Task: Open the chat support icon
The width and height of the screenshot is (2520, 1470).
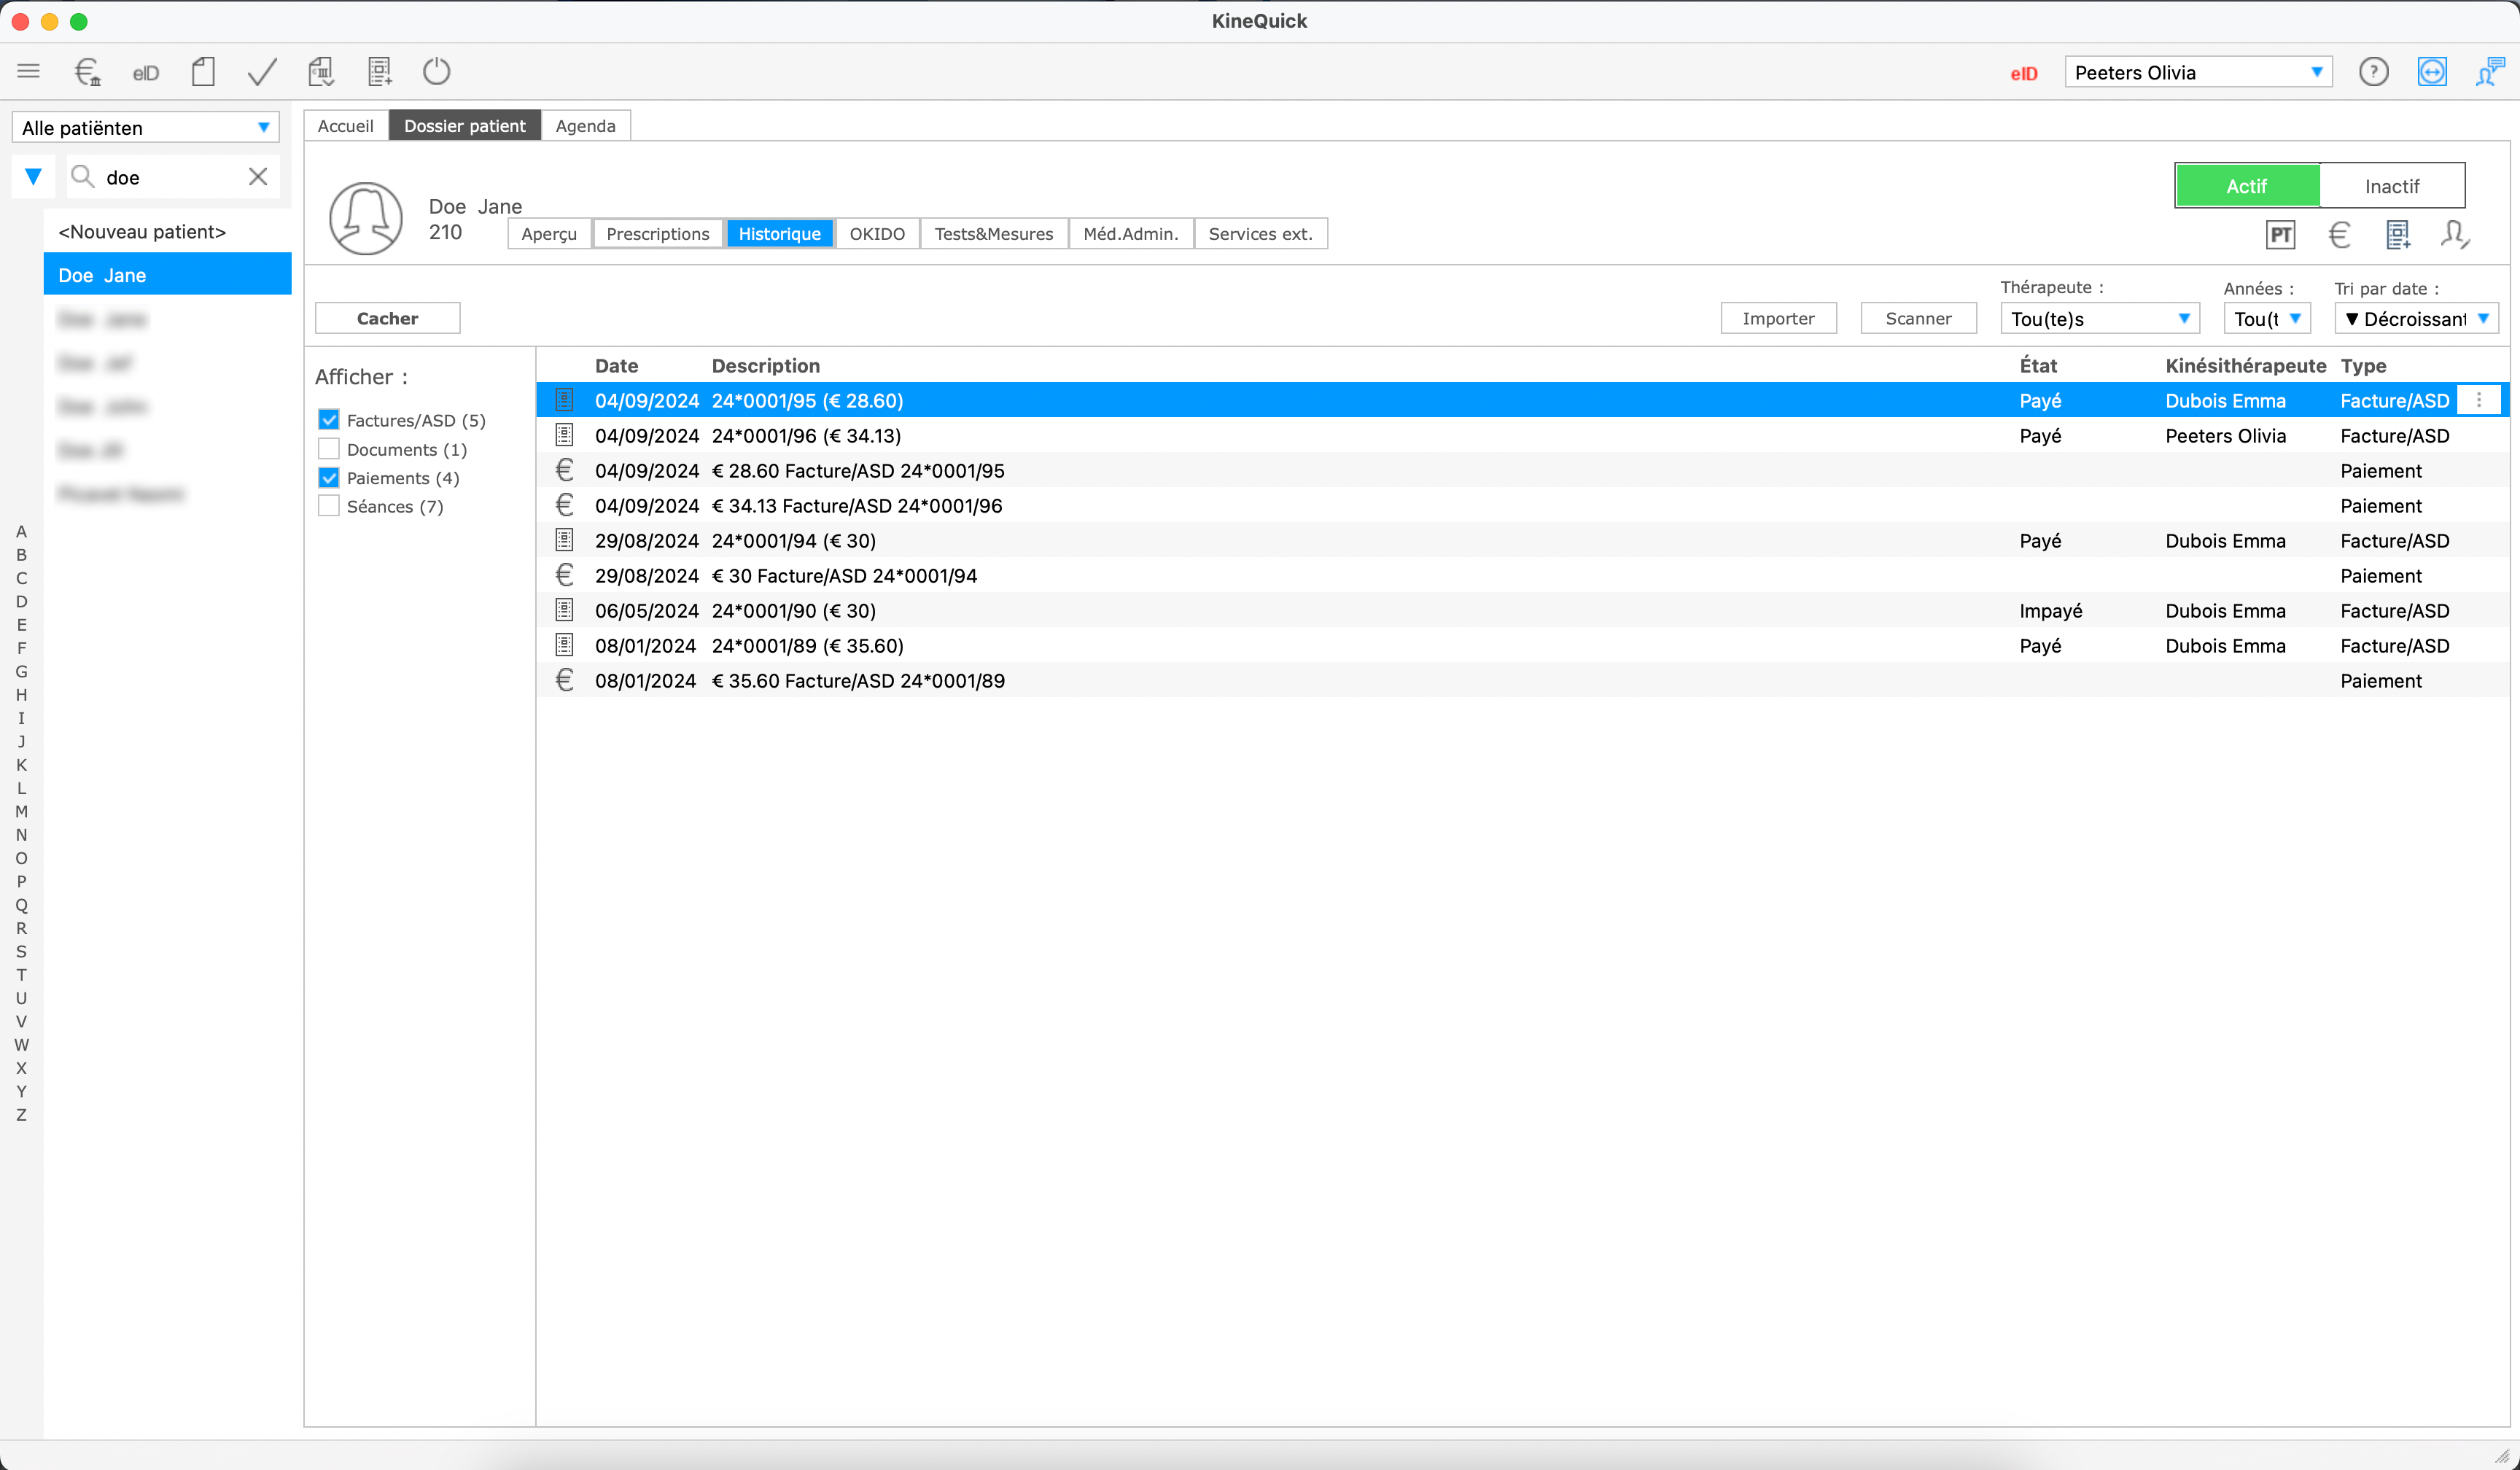Action: 2490,72
